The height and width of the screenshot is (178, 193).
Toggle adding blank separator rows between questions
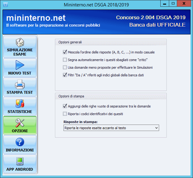pos(65,106)
